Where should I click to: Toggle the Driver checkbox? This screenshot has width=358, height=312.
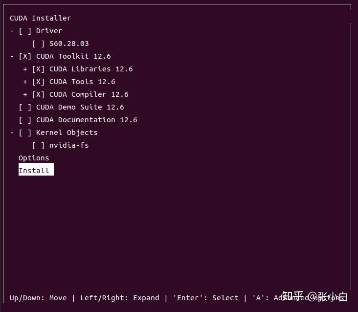(25, 31)
